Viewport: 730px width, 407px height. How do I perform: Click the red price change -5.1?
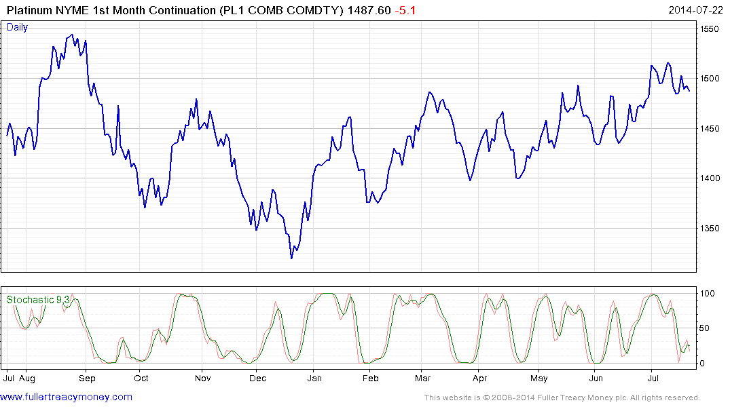(x=405, y=10)
